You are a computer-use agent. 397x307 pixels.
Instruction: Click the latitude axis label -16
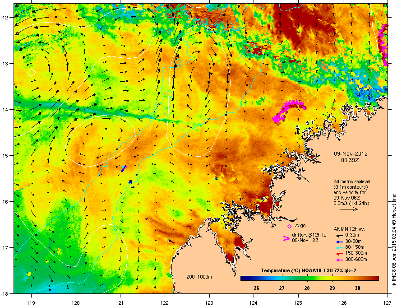[x=5, y=202]
